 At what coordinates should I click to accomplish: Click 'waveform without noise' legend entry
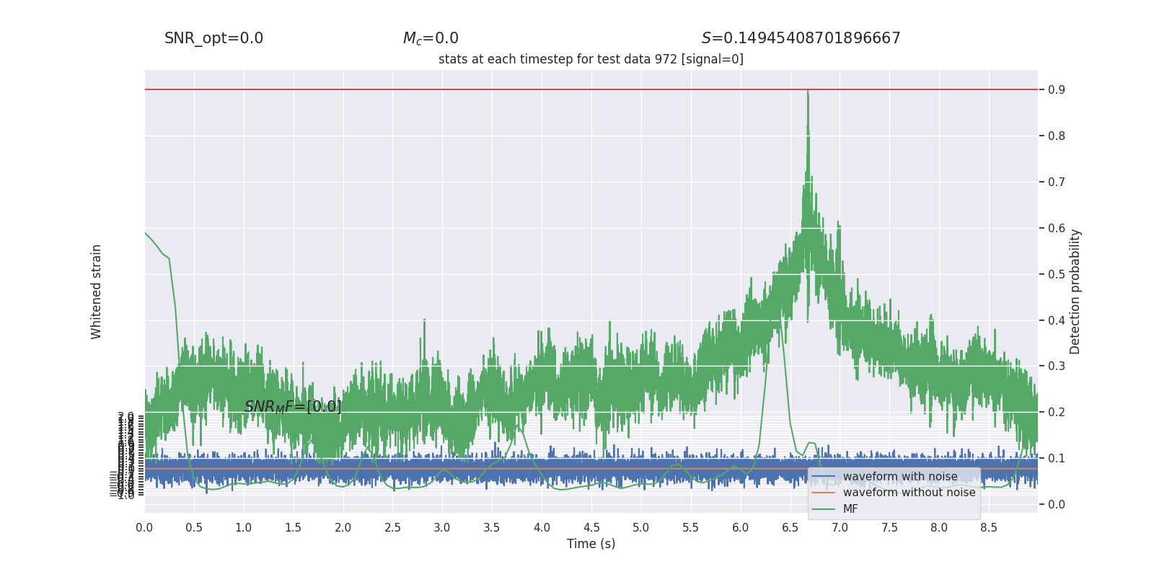point(909,493)
